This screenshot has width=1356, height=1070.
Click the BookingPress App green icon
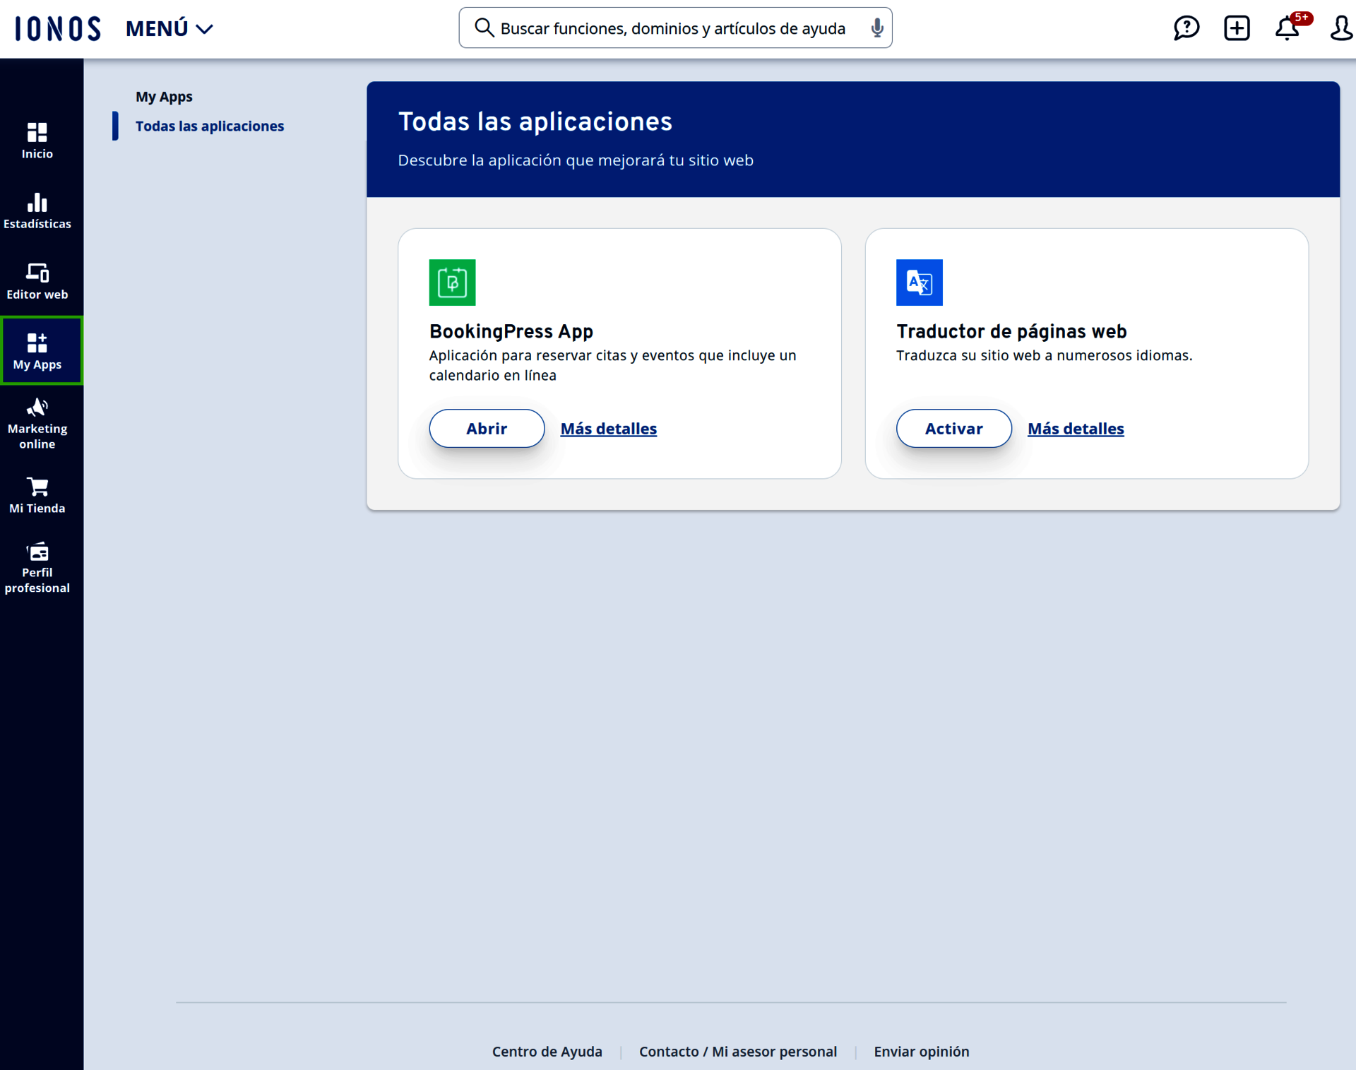pyautogui.click(x=452, y=283)
